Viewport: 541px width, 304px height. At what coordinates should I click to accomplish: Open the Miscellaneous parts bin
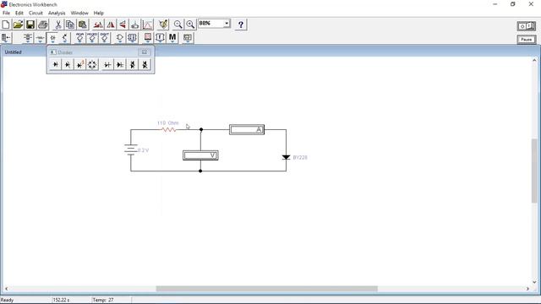172,38
